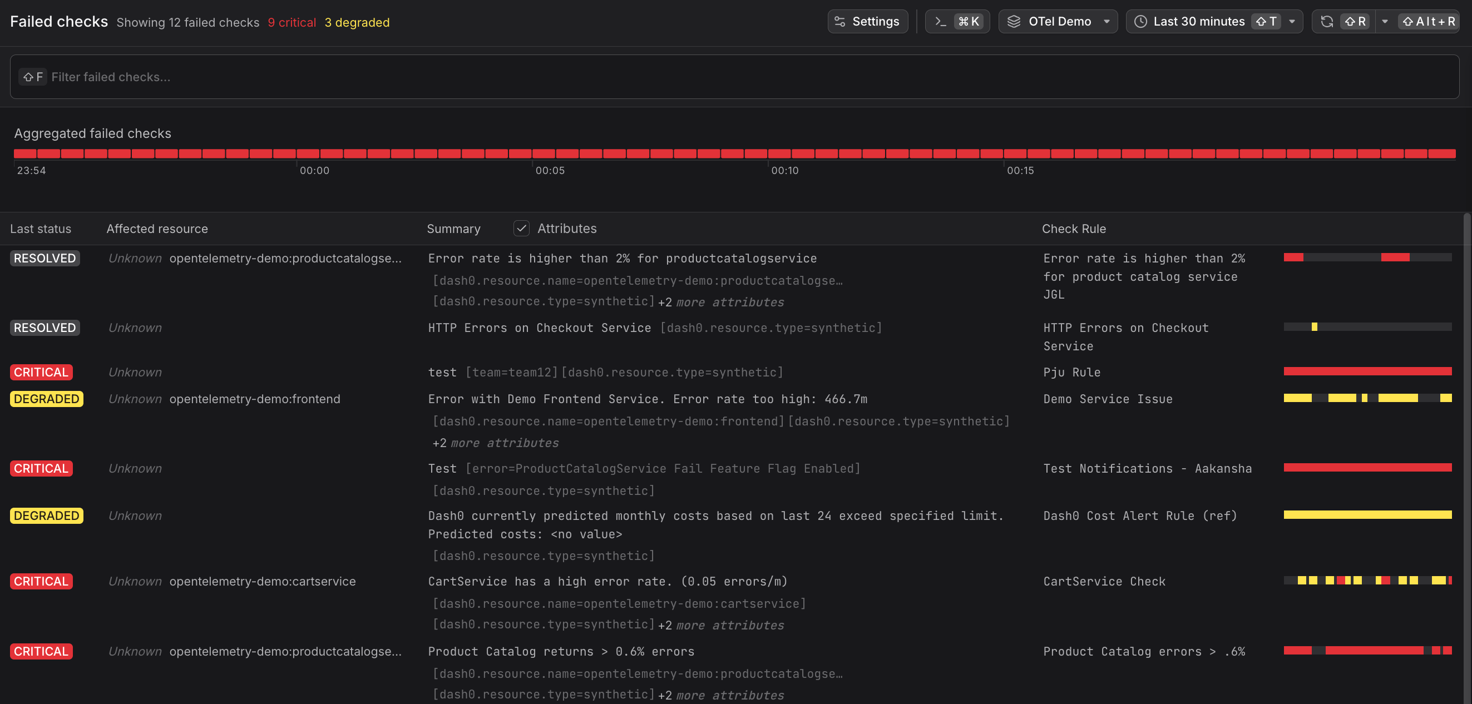Click the Affected resource column header
This screenshot has width=1472, height=704.
coord(157,229)
